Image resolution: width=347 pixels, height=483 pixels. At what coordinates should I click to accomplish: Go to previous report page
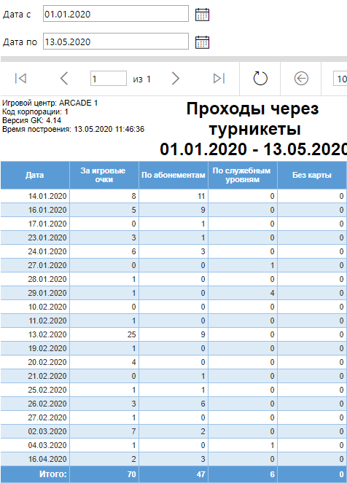(x=64, y=79)
